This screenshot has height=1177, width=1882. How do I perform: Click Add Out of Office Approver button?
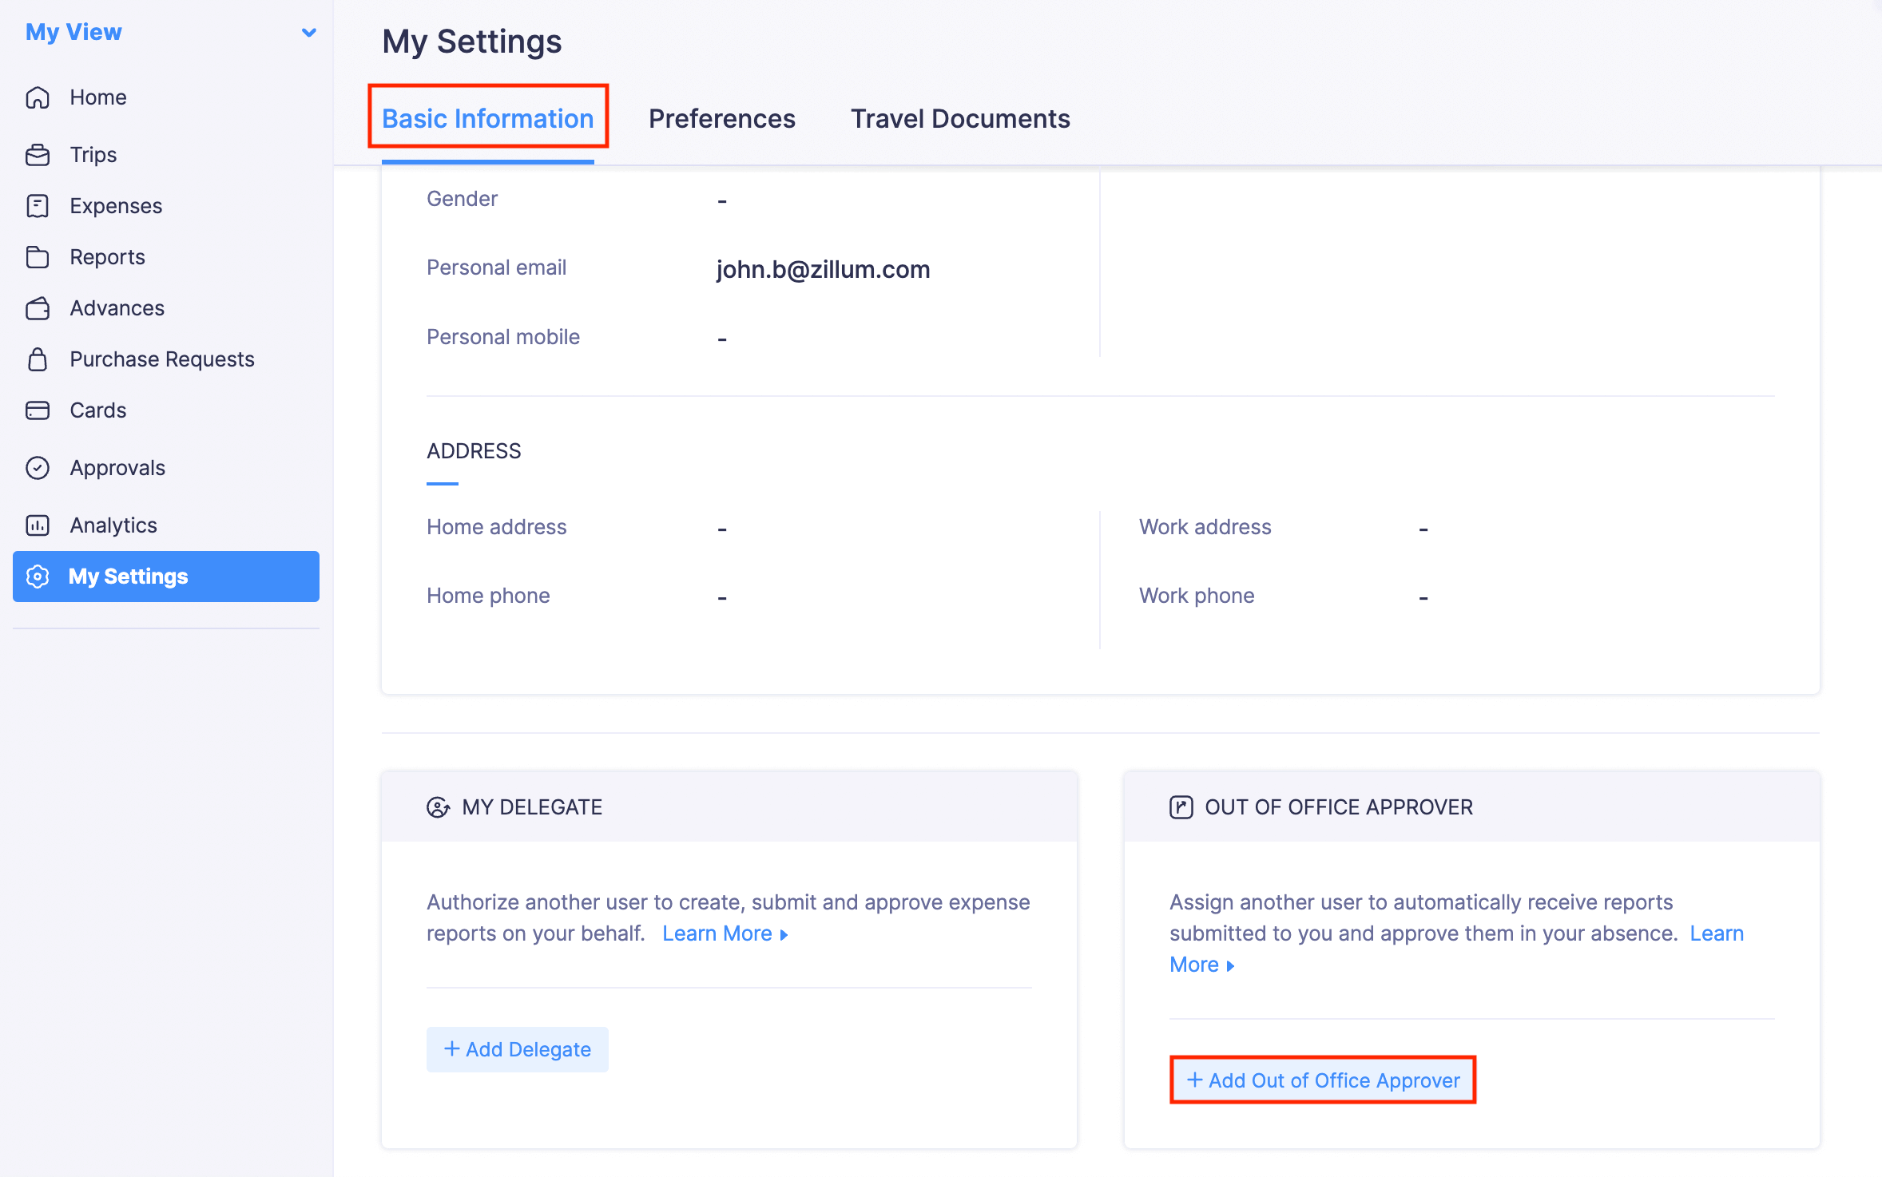point(1323,1080)
